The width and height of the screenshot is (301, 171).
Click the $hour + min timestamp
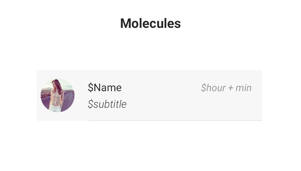point(226,88)
